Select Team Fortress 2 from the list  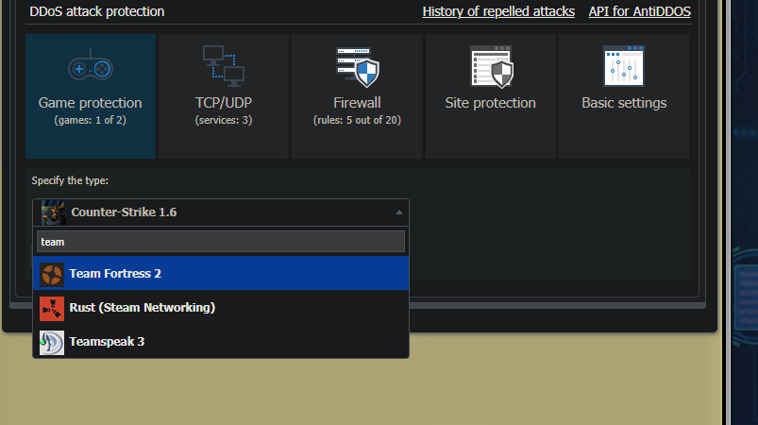[221, 273]
